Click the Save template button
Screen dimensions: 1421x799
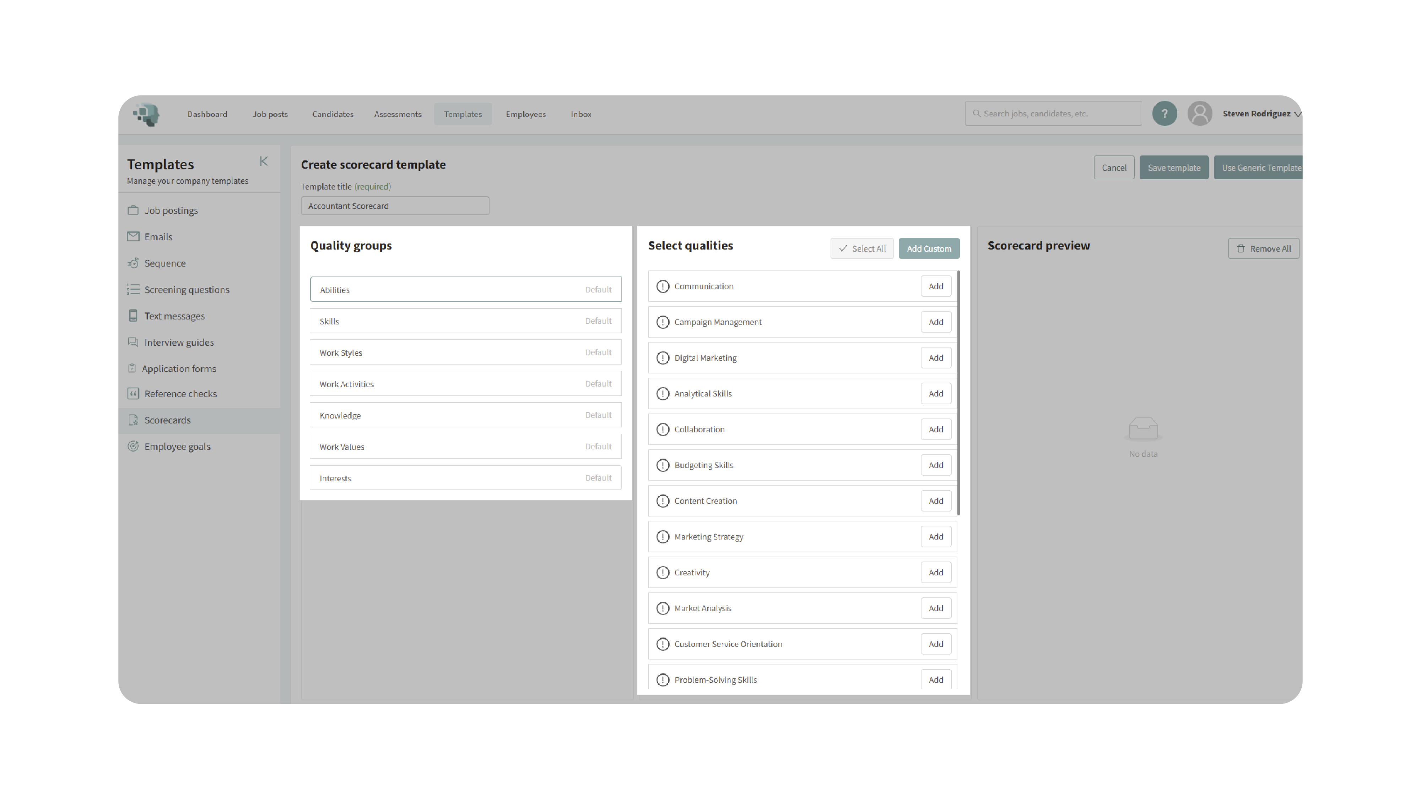point(1173,168)
